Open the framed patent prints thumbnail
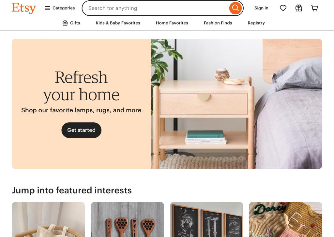 click(206, 219)
